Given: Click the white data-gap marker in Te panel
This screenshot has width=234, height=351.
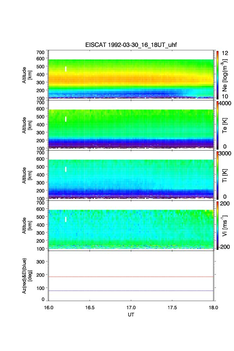Looking at the screenshot, I should pyautogui.click(x=66, y=119).
